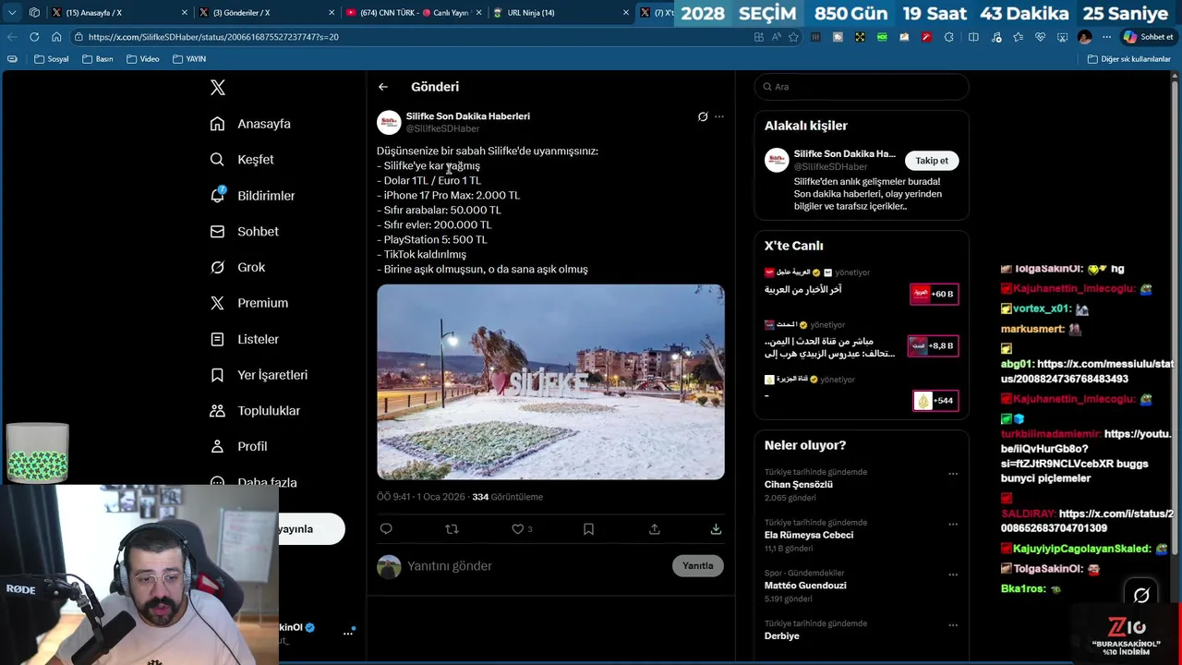The width and height of the screenshot is (1182, 665).
Task: Open the Sosyal bookmarks folder
Action: pyautogui.click(x=52, y=59)
